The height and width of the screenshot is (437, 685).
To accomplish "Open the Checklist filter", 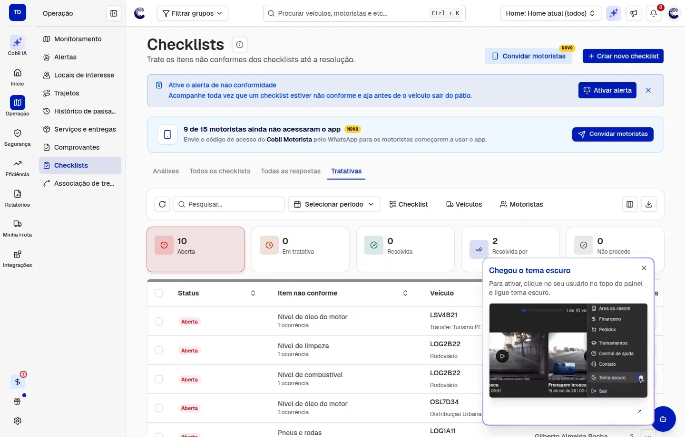I will click(409, 204).
